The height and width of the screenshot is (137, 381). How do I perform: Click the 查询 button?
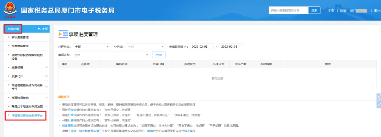click(159, 55)
